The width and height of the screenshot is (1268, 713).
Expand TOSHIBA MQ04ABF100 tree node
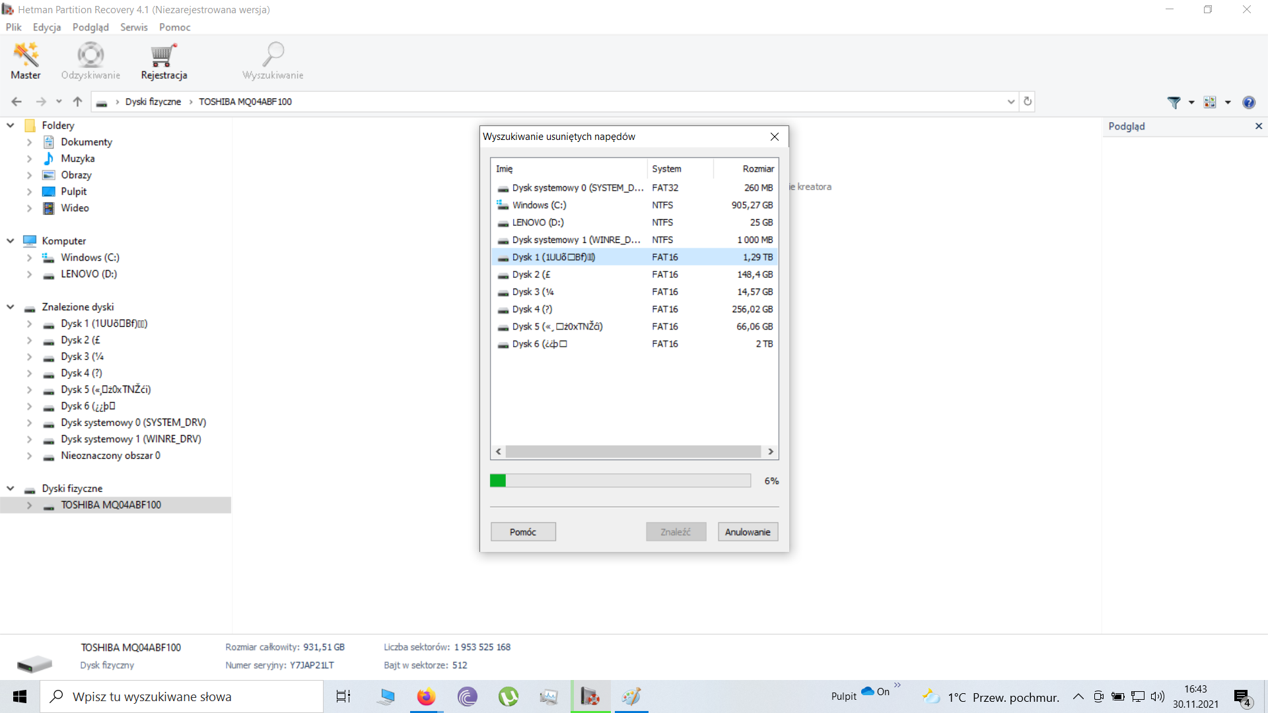pos(29,505)
